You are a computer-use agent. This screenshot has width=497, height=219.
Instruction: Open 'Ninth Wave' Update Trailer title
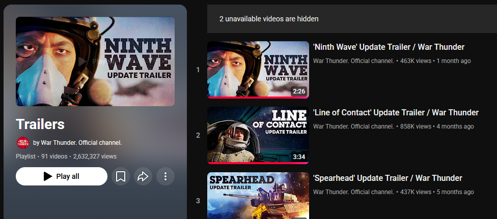coord(389,47)
